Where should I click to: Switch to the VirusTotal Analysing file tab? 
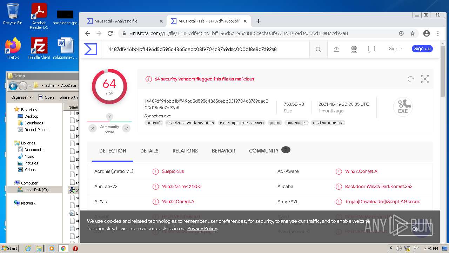click(125, 21)
